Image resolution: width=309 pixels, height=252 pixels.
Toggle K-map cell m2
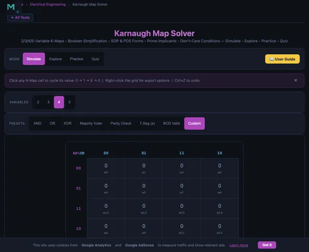[219, 168]
